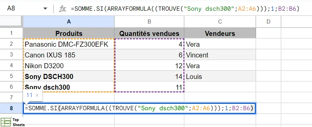Image resolution: width=312 pixels, height=127 pixels.
Task: Select the Canon IXUS 185 cell
Action: [x=69, y=55]
